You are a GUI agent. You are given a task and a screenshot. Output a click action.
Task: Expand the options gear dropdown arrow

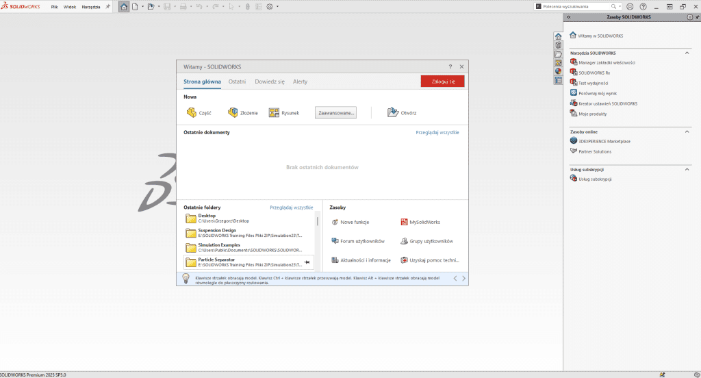[278, 7]
